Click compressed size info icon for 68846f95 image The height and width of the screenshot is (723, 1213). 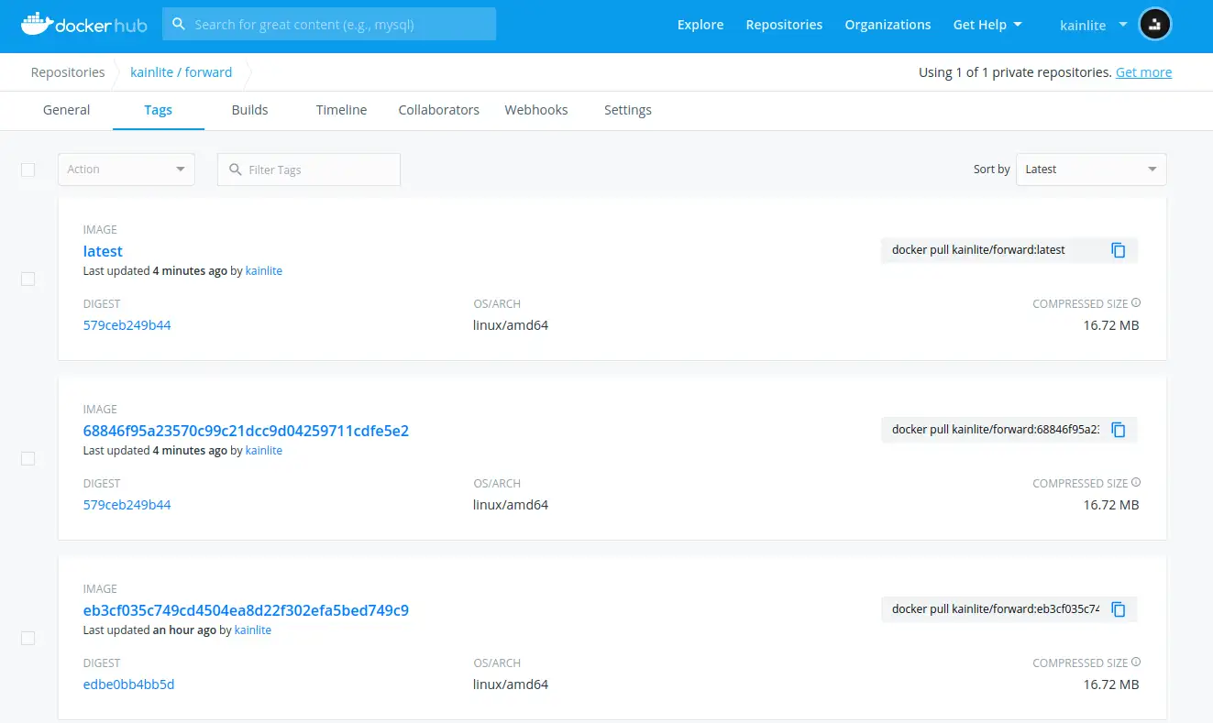coord(1136,483)
